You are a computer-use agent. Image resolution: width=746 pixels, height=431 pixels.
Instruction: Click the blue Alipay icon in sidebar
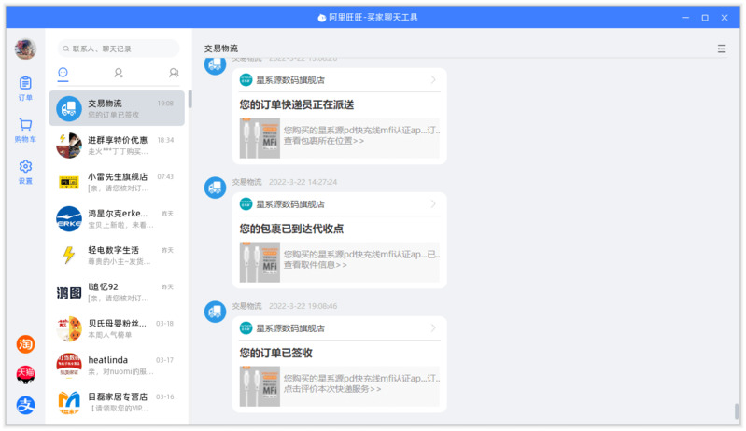coord(25,405)
